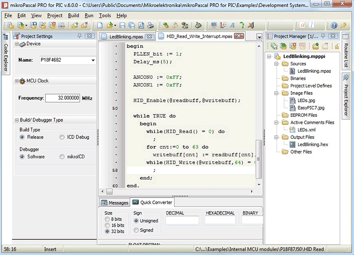The height and width of the screenshot is (255, 354).
Task: Close the HID_Read_Write_Interrupt.mpas tab
Action: [x=239, y=36]
